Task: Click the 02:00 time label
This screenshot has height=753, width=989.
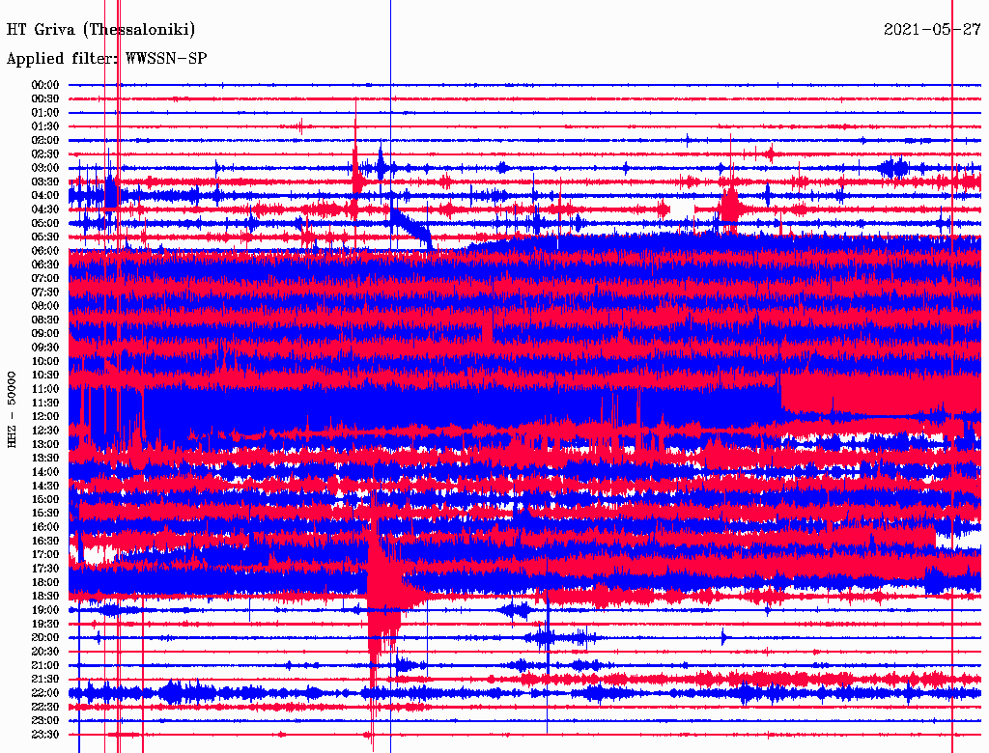Action: [x=45, y=140]
